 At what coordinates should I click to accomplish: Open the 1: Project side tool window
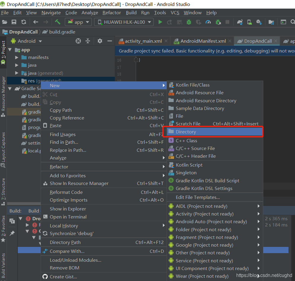tap(3, 52)
